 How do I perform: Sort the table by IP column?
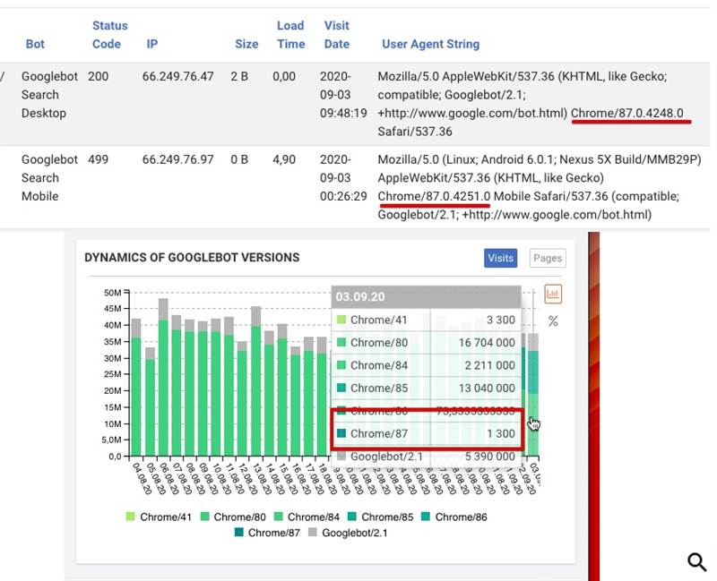coord(152,44)
